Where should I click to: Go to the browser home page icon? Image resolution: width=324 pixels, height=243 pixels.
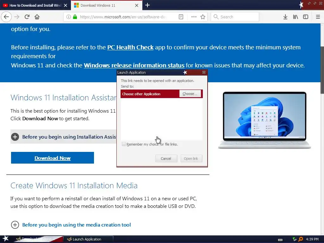pyautogui.click(x=37, y=17)
